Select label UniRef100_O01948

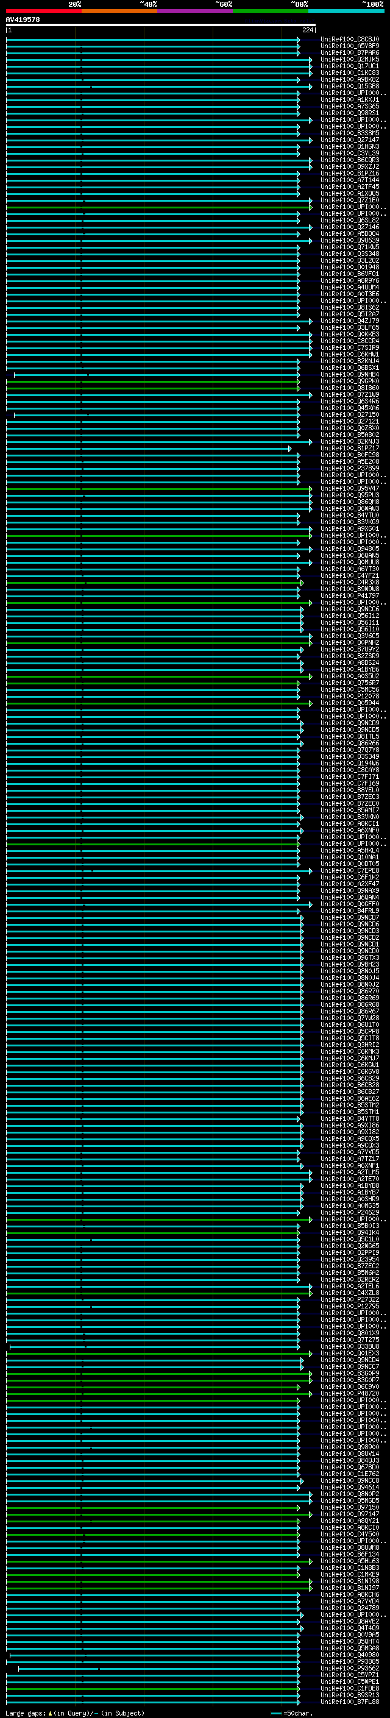coord(350,268)
